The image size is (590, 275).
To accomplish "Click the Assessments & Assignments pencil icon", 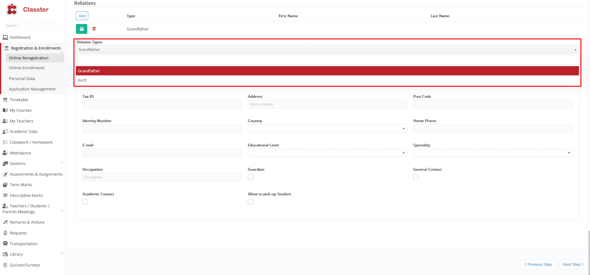I will point(5,174).
